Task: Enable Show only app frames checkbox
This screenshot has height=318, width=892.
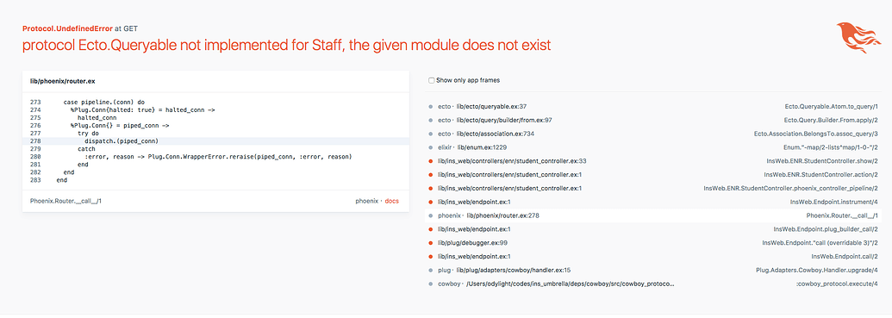Action: (431, 80)
